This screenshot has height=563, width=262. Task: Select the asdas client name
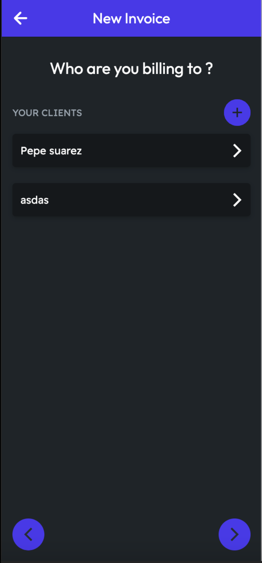pos(35,200)
